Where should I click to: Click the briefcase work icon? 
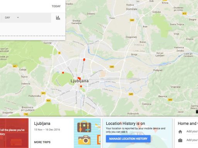click(x=180, y=140)
